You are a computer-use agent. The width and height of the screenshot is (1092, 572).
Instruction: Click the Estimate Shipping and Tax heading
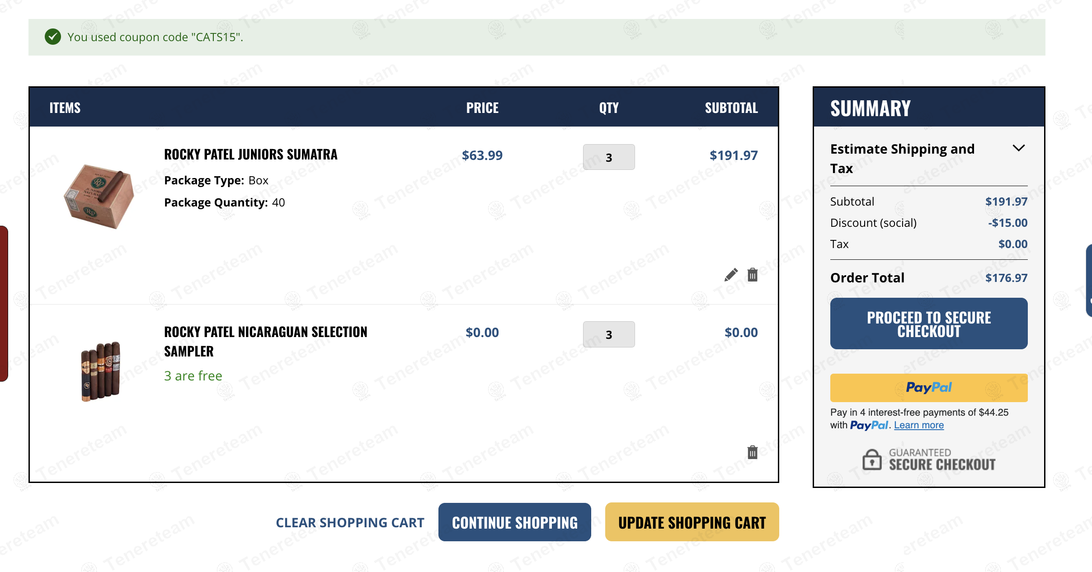902,158
